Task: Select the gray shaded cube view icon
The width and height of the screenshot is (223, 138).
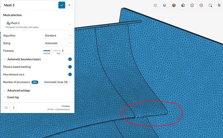Action: pos(165,5)
